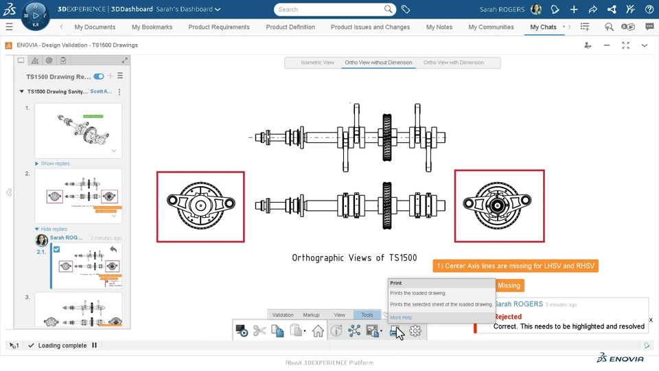Open the widget header chevron menu
This screenshot has height=371, width=659.
click(645, 45)
